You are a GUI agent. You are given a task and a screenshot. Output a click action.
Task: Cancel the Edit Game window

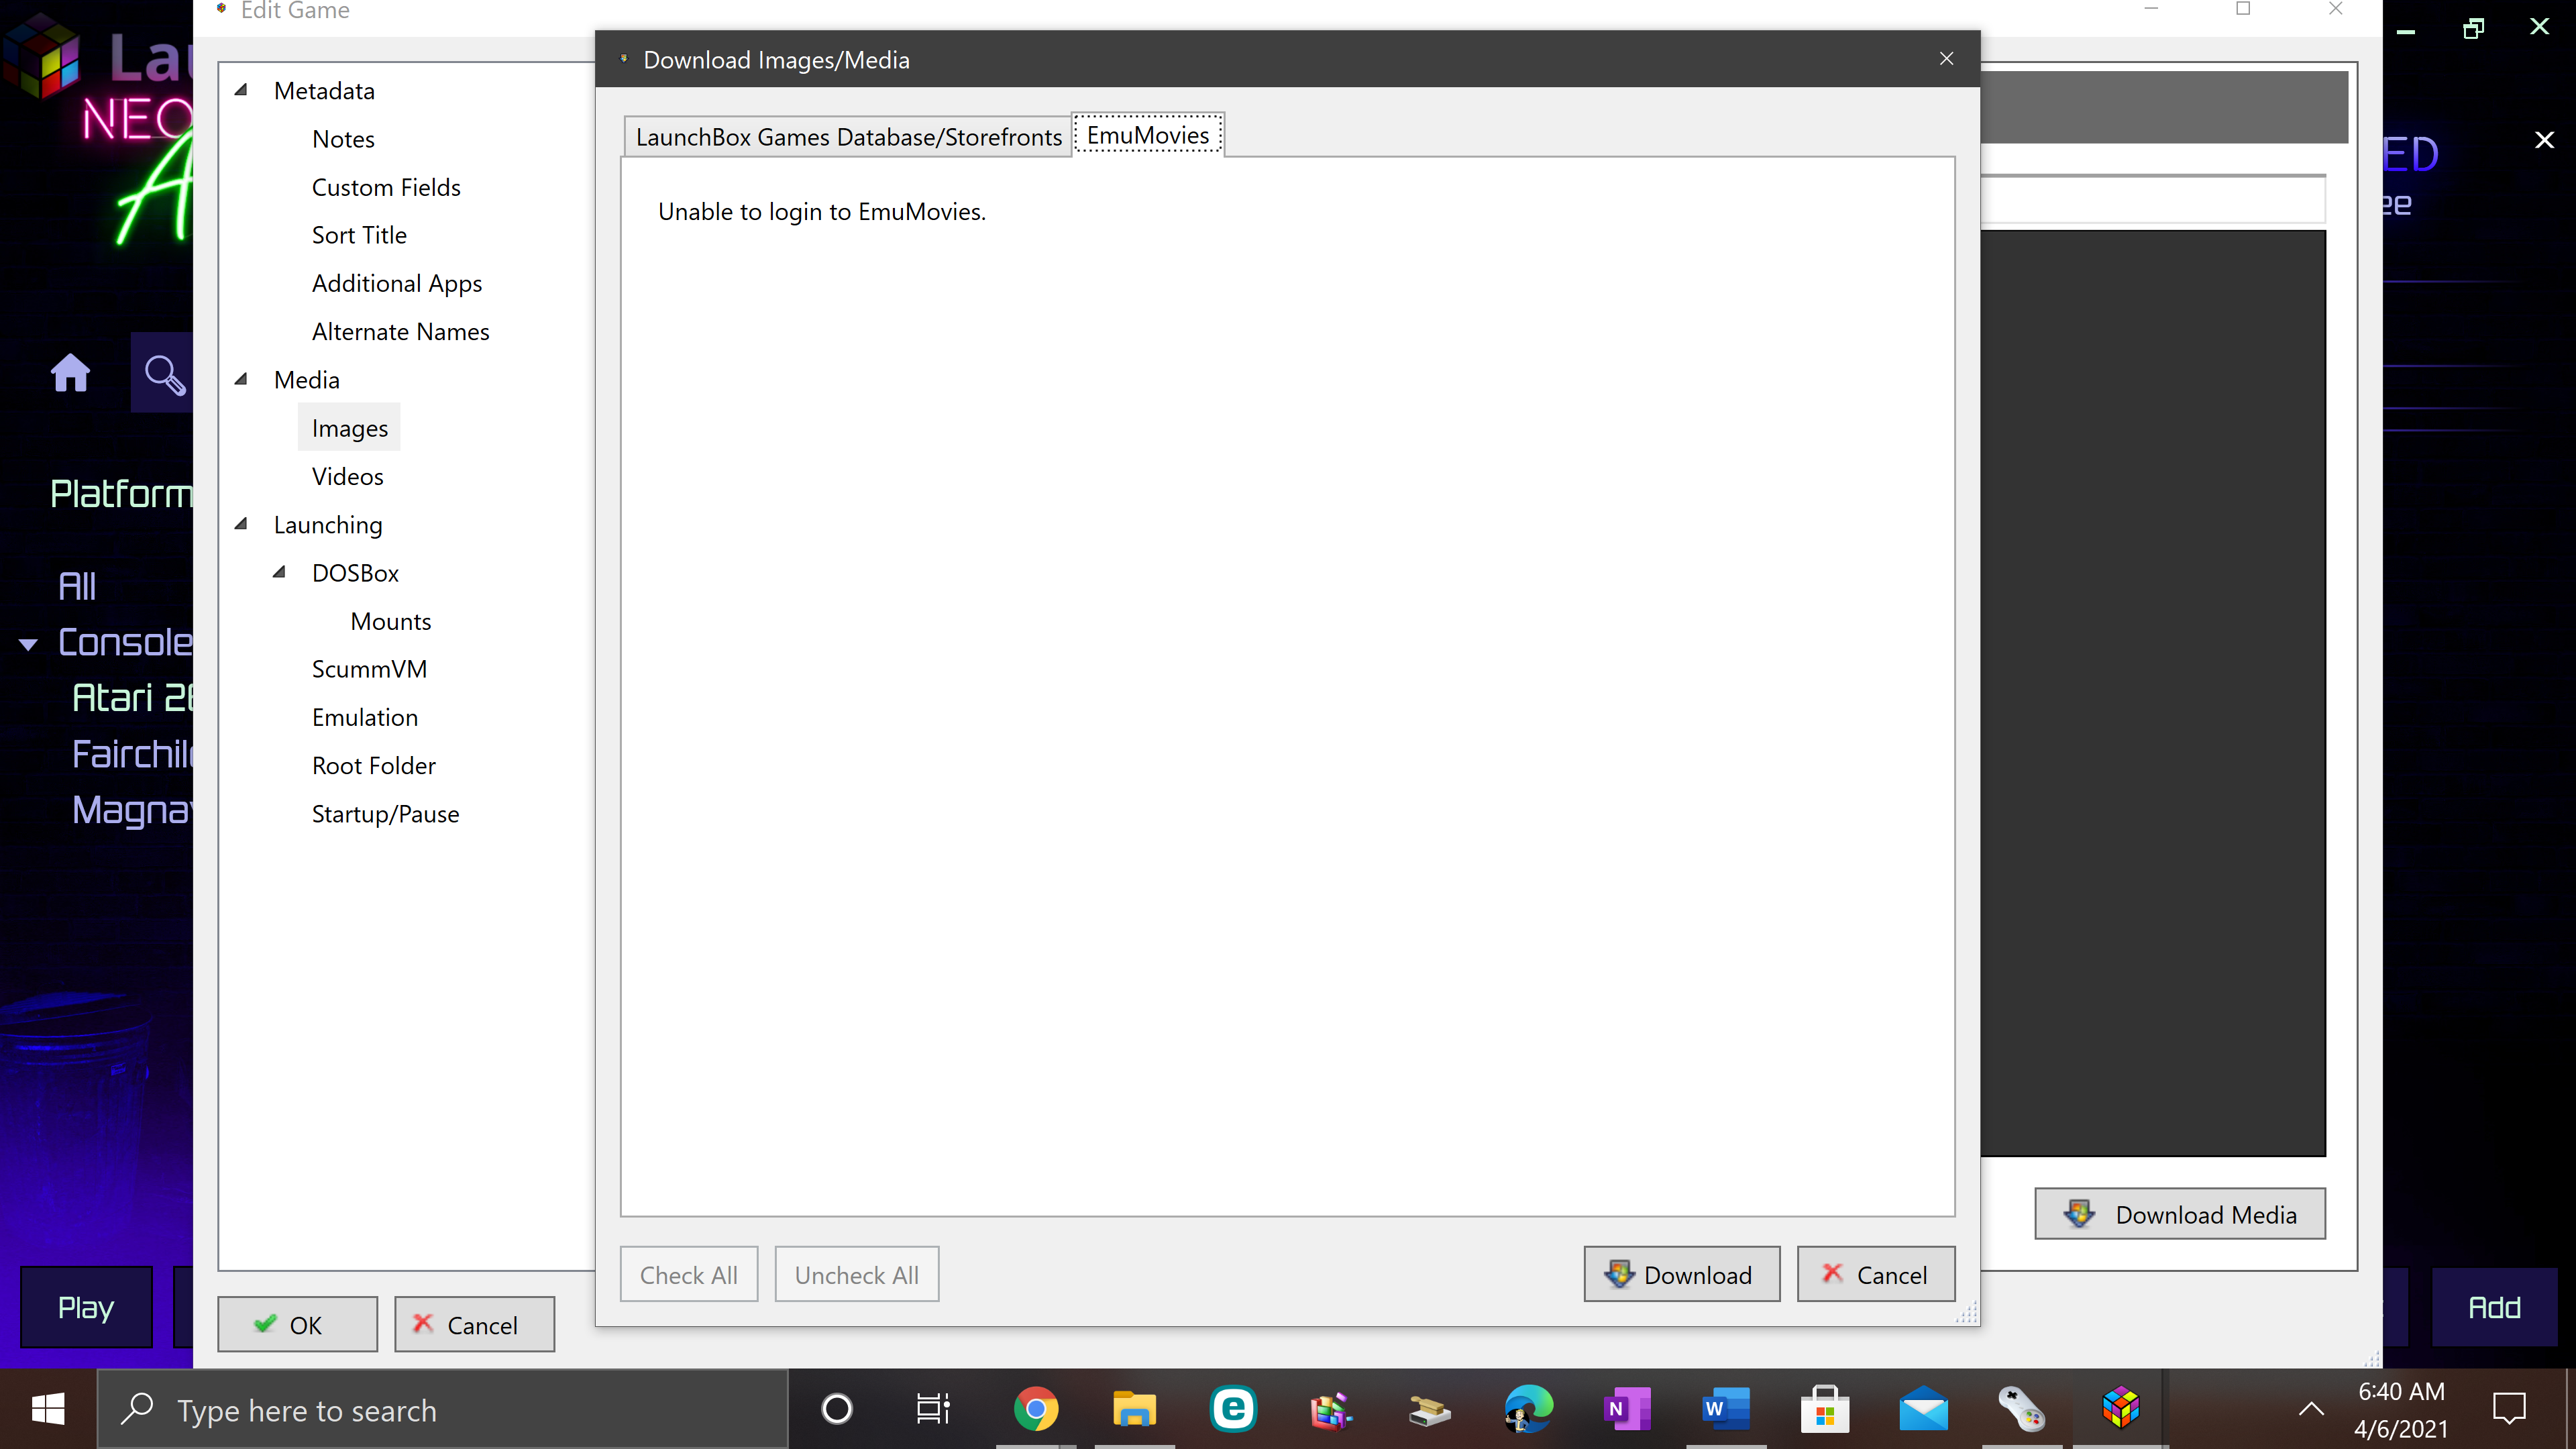click(474, 1324)
